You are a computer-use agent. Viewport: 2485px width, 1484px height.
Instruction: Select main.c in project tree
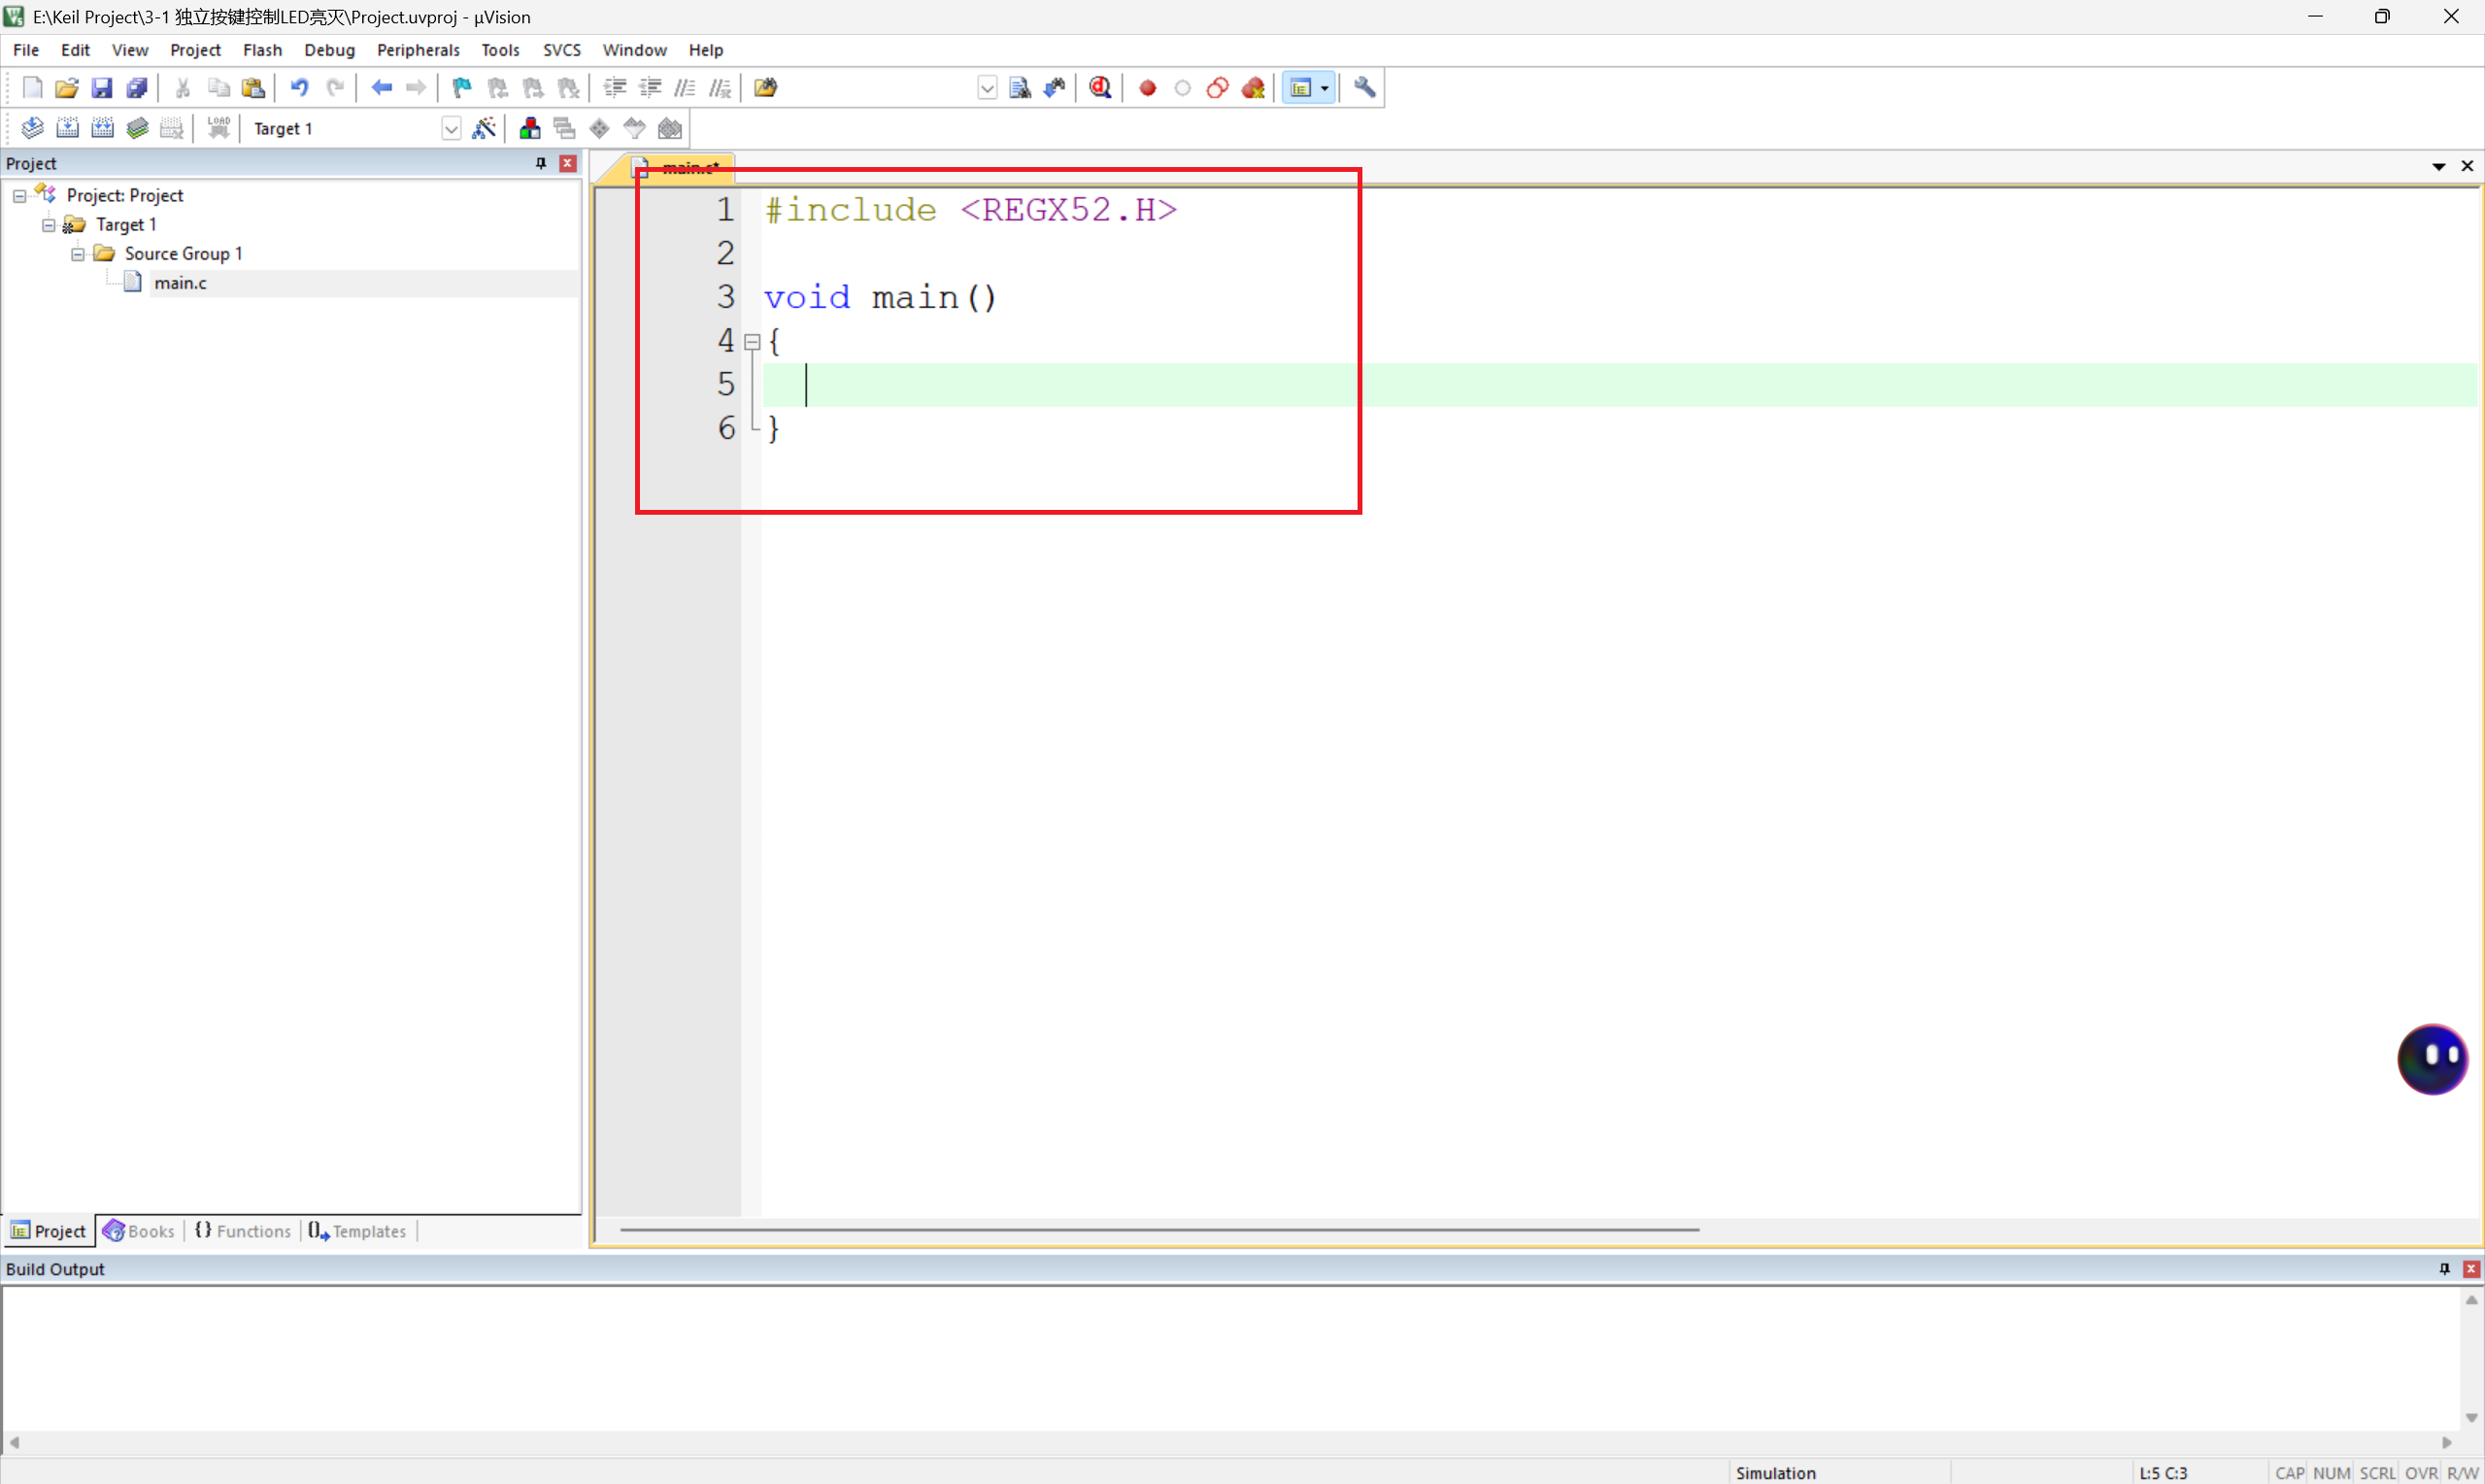180,283
